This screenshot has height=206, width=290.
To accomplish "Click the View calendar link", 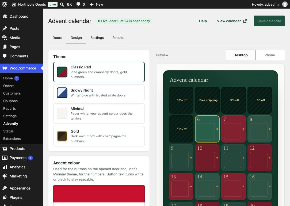I will (x=232, y=21).
